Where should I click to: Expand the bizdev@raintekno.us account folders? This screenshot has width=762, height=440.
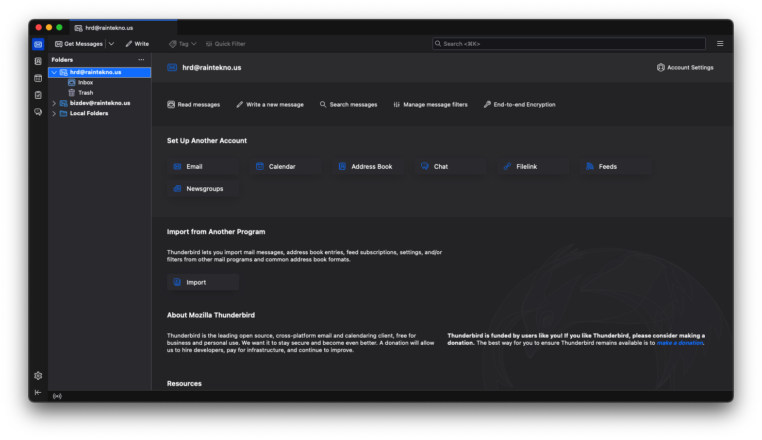[54, 103]
